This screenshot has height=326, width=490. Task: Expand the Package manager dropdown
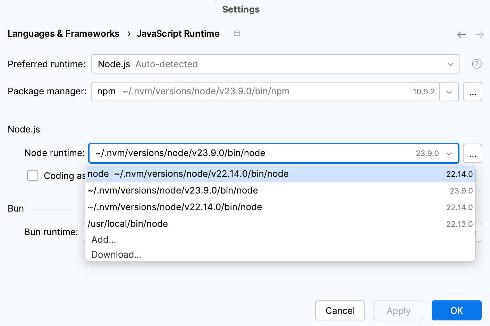coord(449,92)
